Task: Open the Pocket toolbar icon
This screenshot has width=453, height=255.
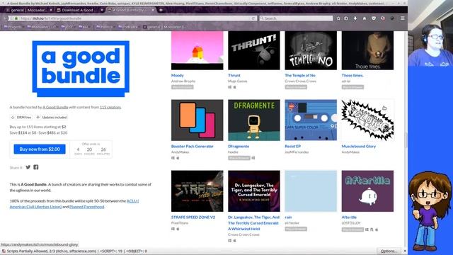Action: [374, 18]
